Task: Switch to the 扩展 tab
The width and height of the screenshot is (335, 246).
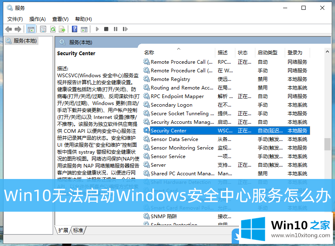Action: 63,230
